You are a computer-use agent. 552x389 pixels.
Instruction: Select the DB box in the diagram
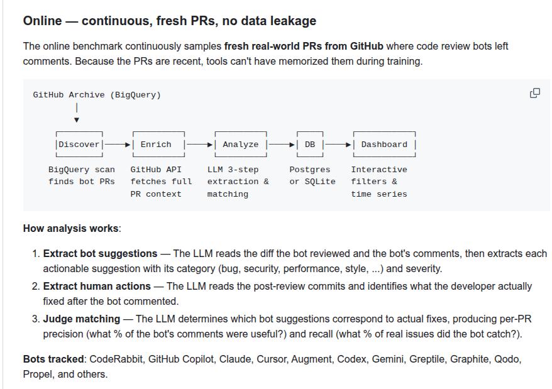click(x=310, y=145)
